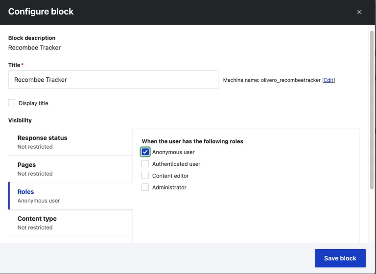Check the Authenticated user role

[x=145, y=164]
